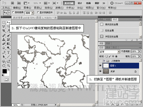Hide the 图层 1 layer eye icon
The height and width of the screenshot is (107, 143).
(x=100, y=65)
